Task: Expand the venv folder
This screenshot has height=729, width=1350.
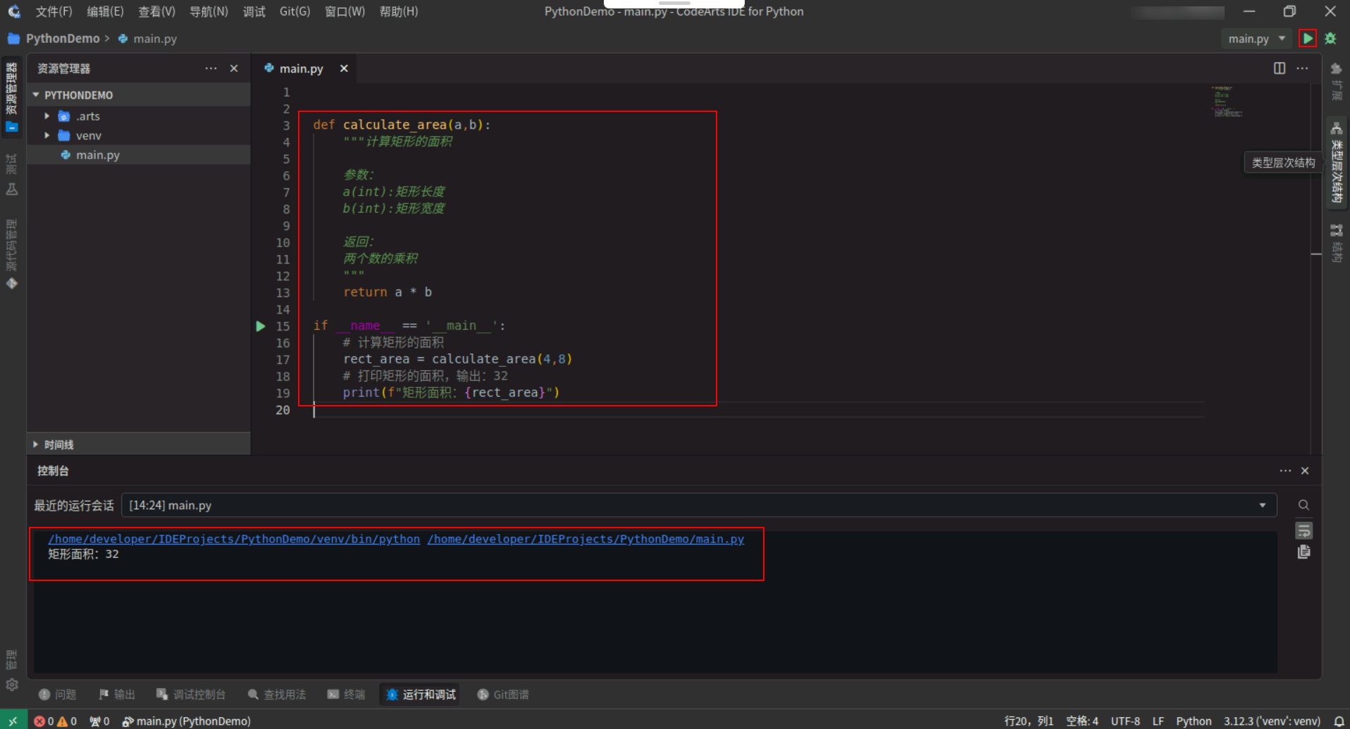Action: [47, 135]
